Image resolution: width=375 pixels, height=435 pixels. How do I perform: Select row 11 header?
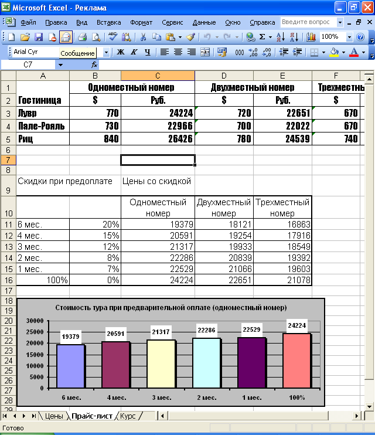[x=8, y=224]
